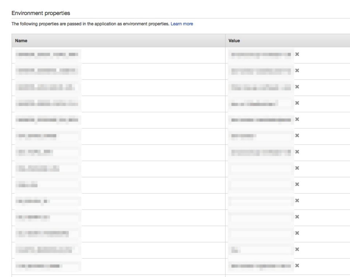The image size is (350, 277).
Task: Remove the thirteenth property row
Action: [x=297, y=249]
